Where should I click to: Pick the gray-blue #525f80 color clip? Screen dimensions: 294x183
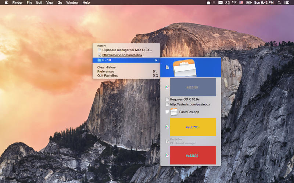point(193,87)
